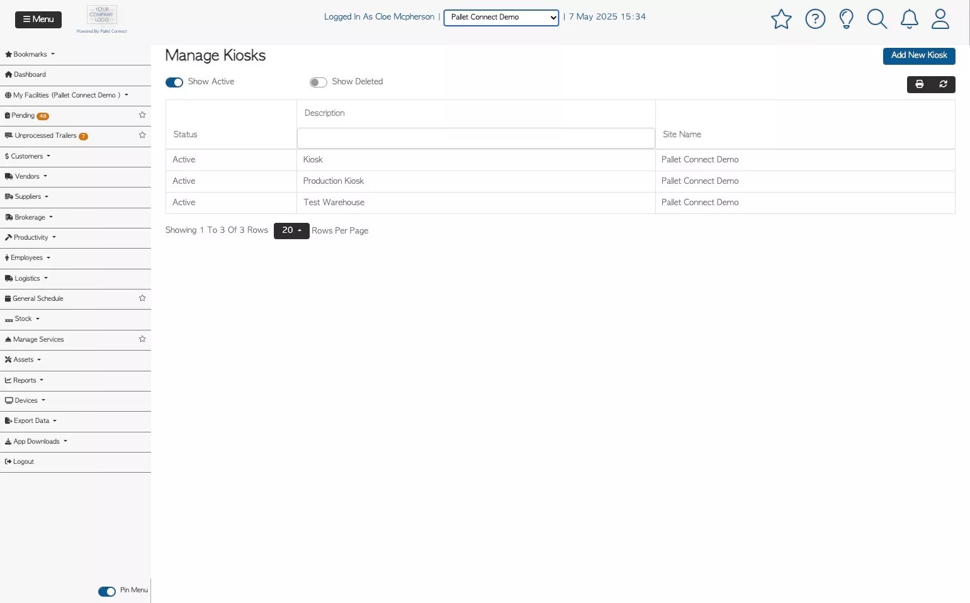970x603 pixels.
Task: Open the notifications bell icon
Action: click(x=909, y=19)
